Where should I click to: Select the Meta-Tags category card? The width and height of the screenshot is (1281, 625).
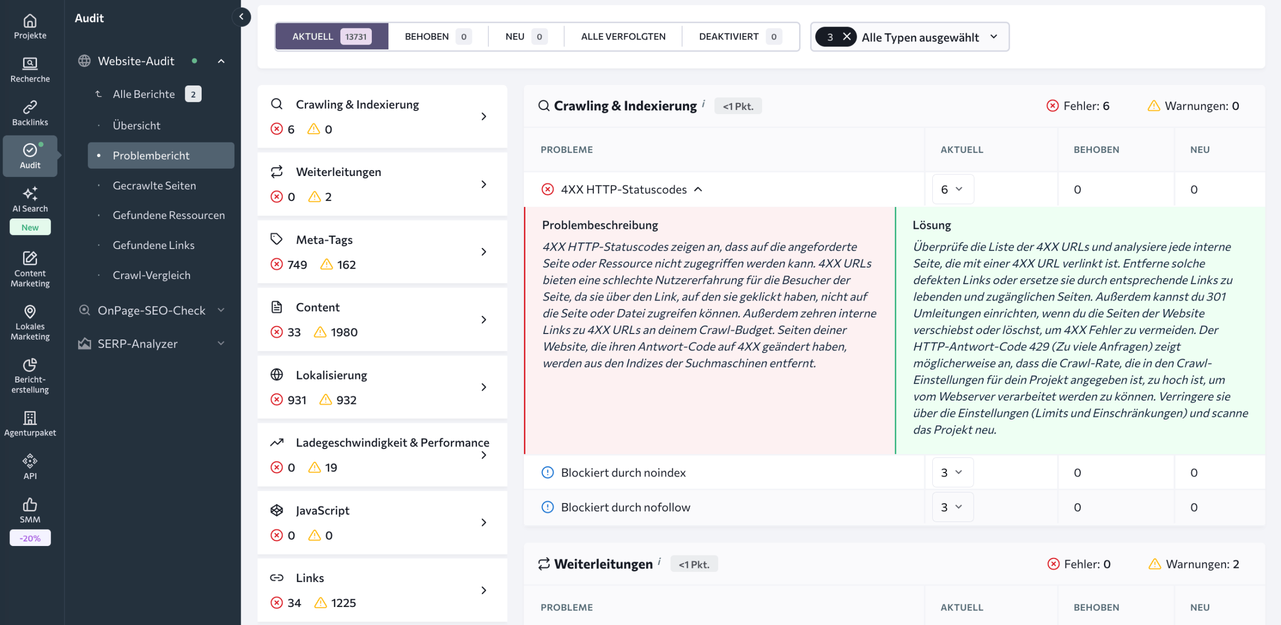pos(382,251)
